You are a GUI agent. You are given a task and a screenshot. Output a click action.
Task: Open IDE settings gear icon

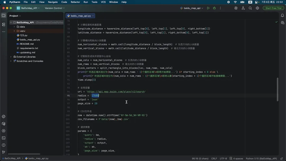click(257, 8)
